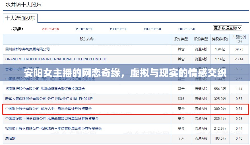
Task: Click the 325.0万 shares cell
Action: [x=220, y=99]
